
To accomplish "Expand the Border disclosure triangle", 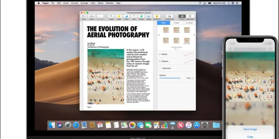I will click(160, 54).
